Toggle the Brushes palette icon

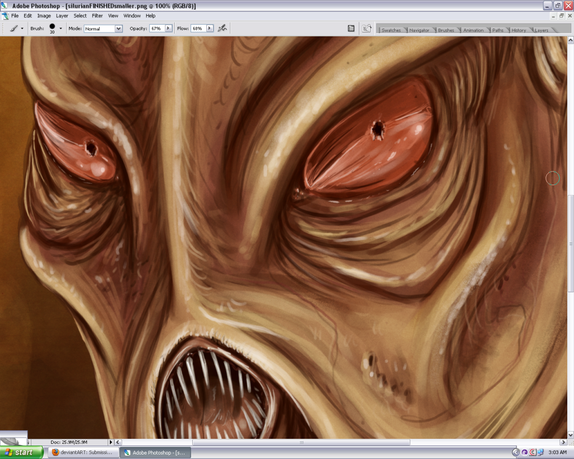351,28
